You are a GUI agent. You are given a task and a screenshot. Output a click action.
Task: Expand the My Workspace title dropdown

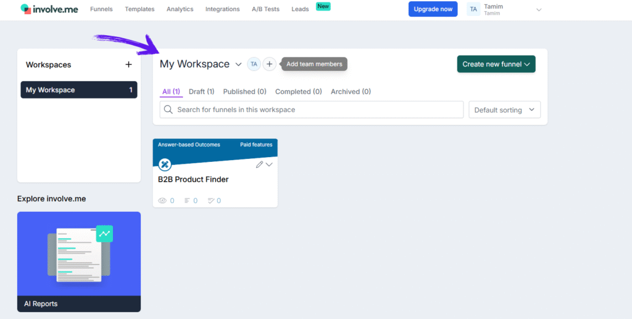(x=238, y=65)
